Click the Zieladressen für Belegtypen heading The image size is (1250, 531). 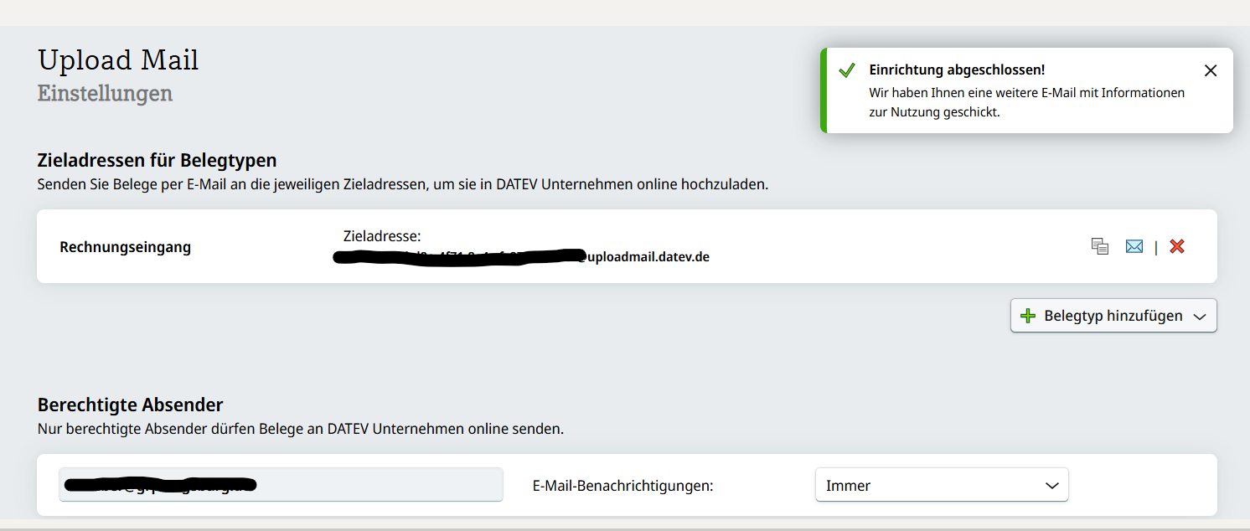click(x=157, y=160)
